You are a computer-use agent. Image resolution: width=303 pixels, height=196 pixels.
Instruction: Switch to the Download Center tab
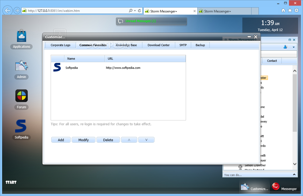[x=159, y=45]
